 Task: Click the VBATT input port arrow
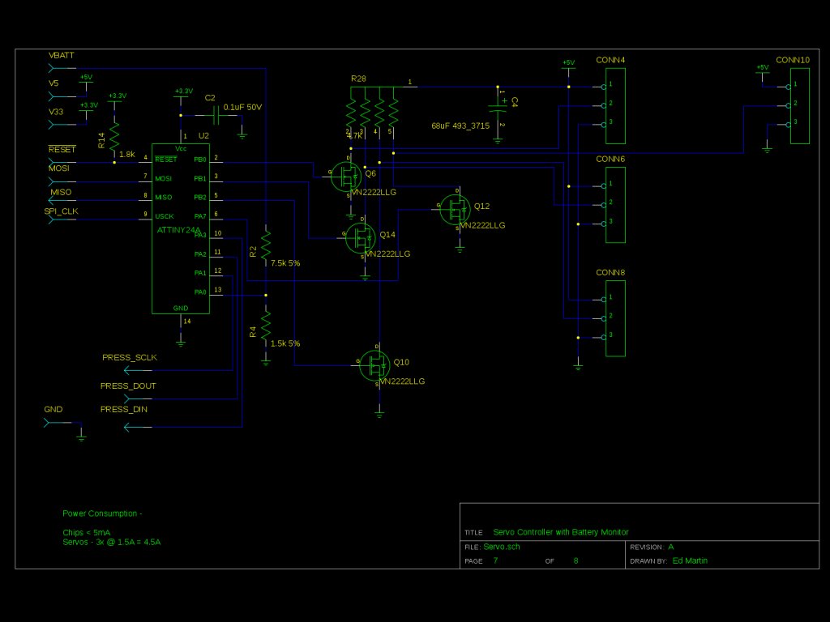62,68
